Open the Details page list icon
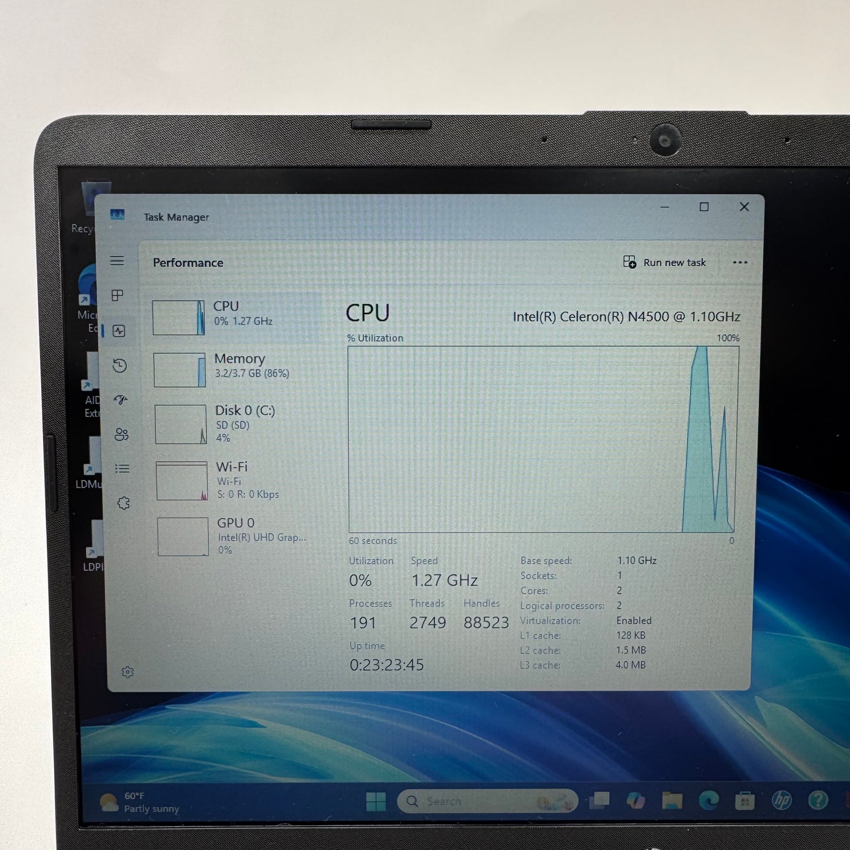Image resolution: width=850 pixels, height=850 pixels. [122, 469]
